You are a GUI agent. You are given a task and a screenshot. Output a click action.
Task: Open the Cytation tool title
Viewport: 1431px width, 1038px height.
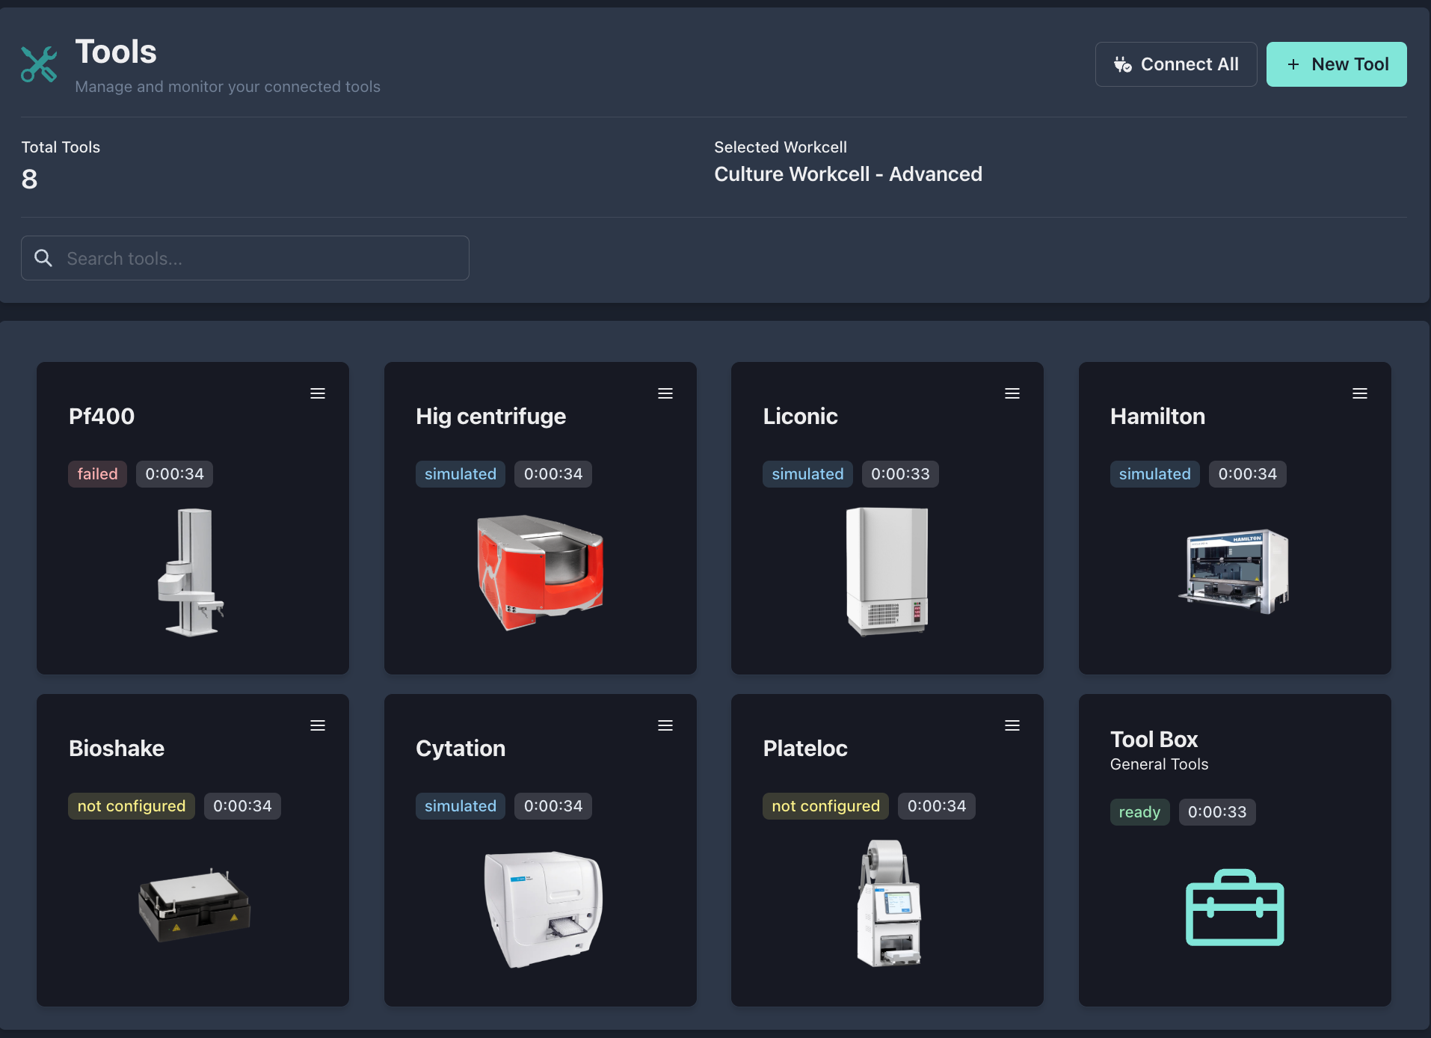click(x=461, y=749)
